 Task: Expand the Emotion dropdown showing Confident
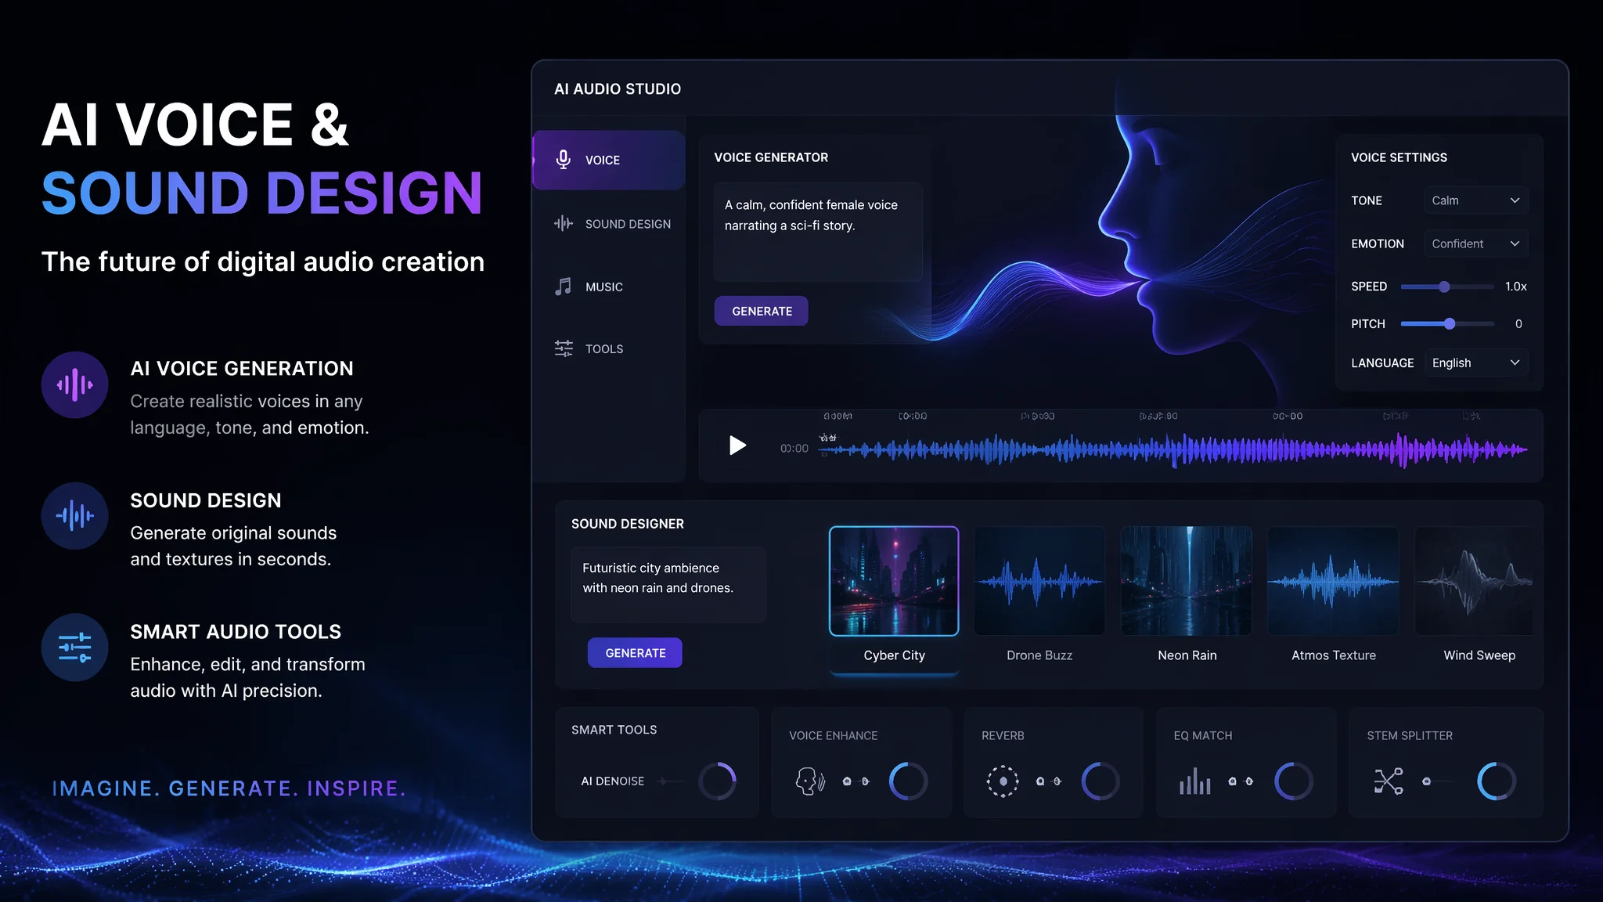(x=1475, y=244)
